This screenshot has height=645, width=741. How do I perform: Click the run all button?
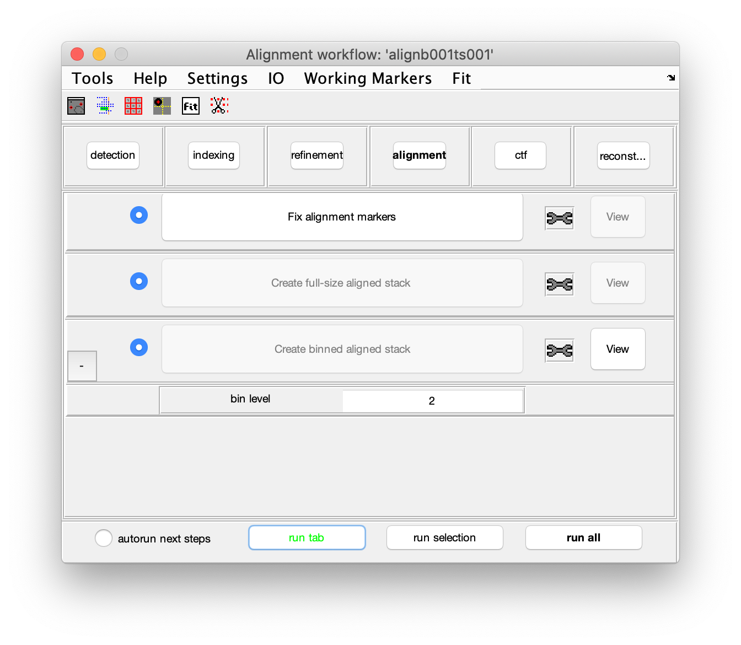tap(584, 537)
